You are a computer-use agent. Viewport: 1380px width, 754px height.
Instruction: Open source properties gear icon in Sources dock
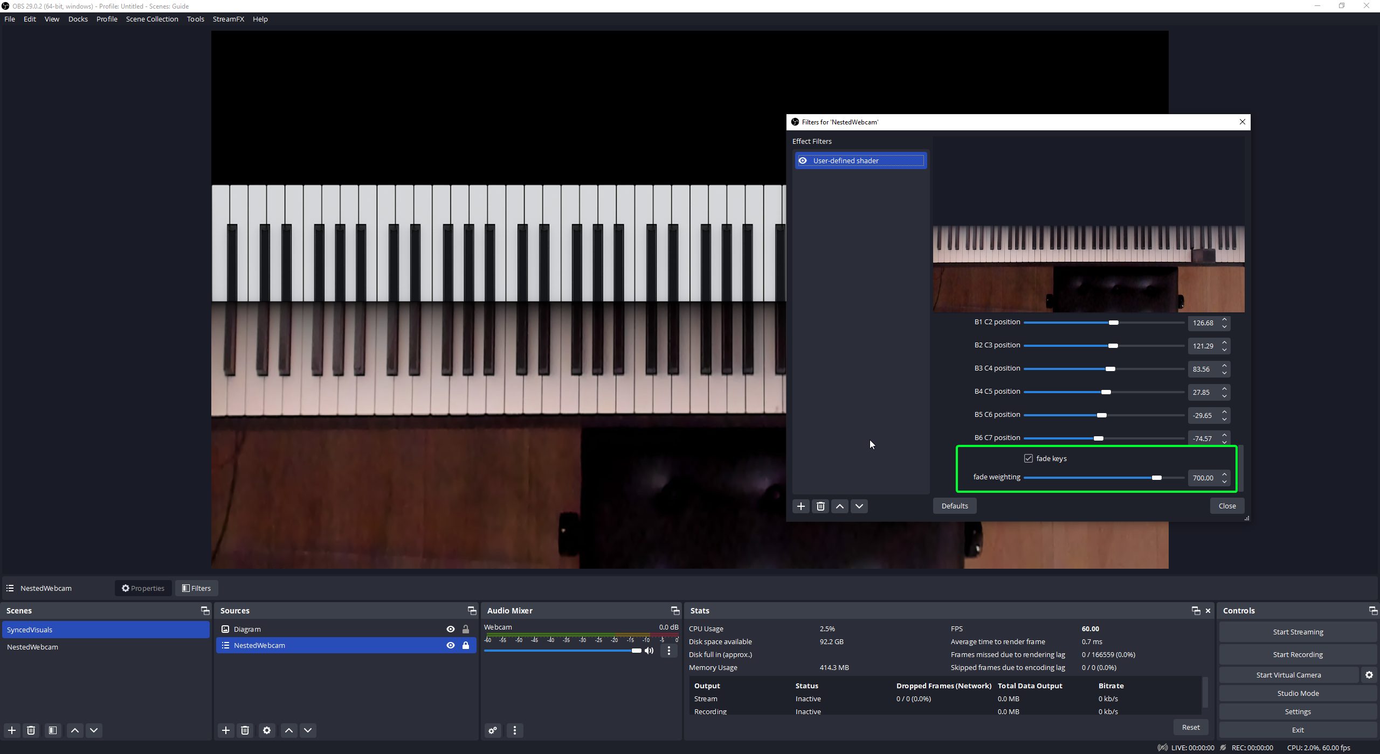[267, 730]
